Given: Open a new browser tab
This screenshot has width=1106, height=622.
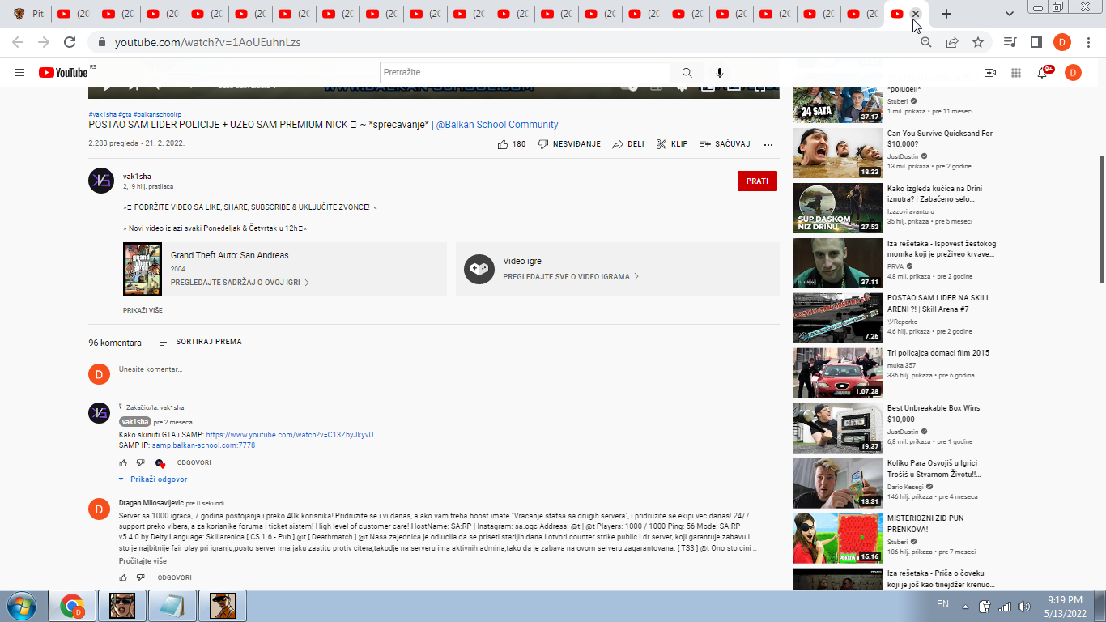Looking at the screenshot, I should click(946, 14).
